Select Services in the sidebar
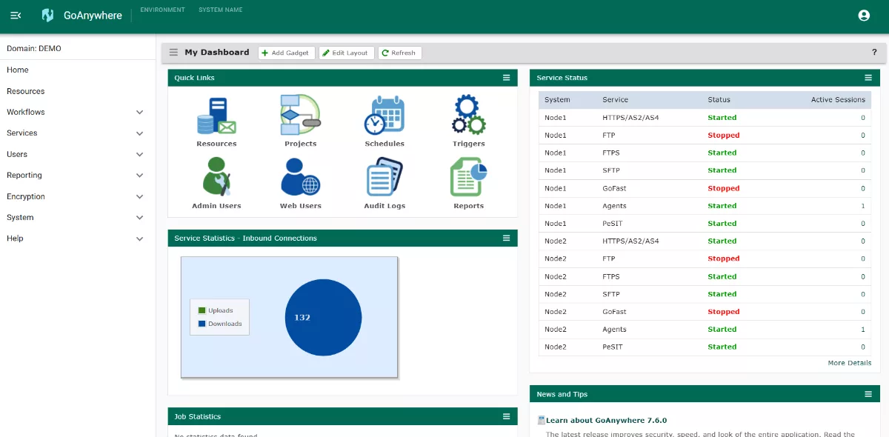Screen dimensions: 889x437 pos(22,133)
